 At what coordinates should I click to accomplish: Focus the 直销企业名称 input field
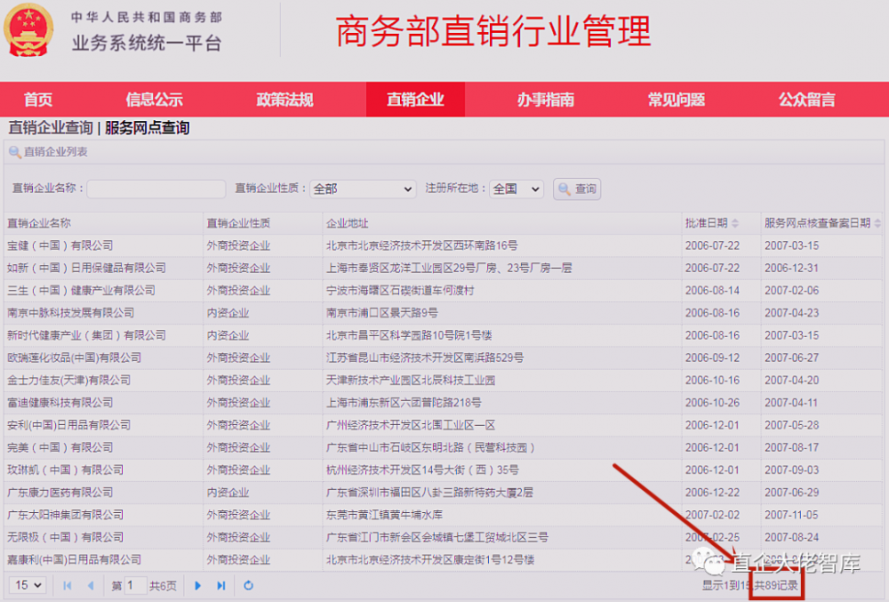pos(156,189)
